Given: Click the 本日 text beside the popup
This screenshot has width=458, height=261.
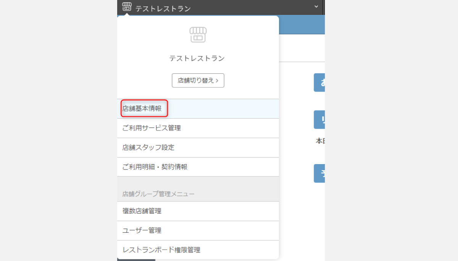Looking at the screenshot, I should tap(320, 141).
